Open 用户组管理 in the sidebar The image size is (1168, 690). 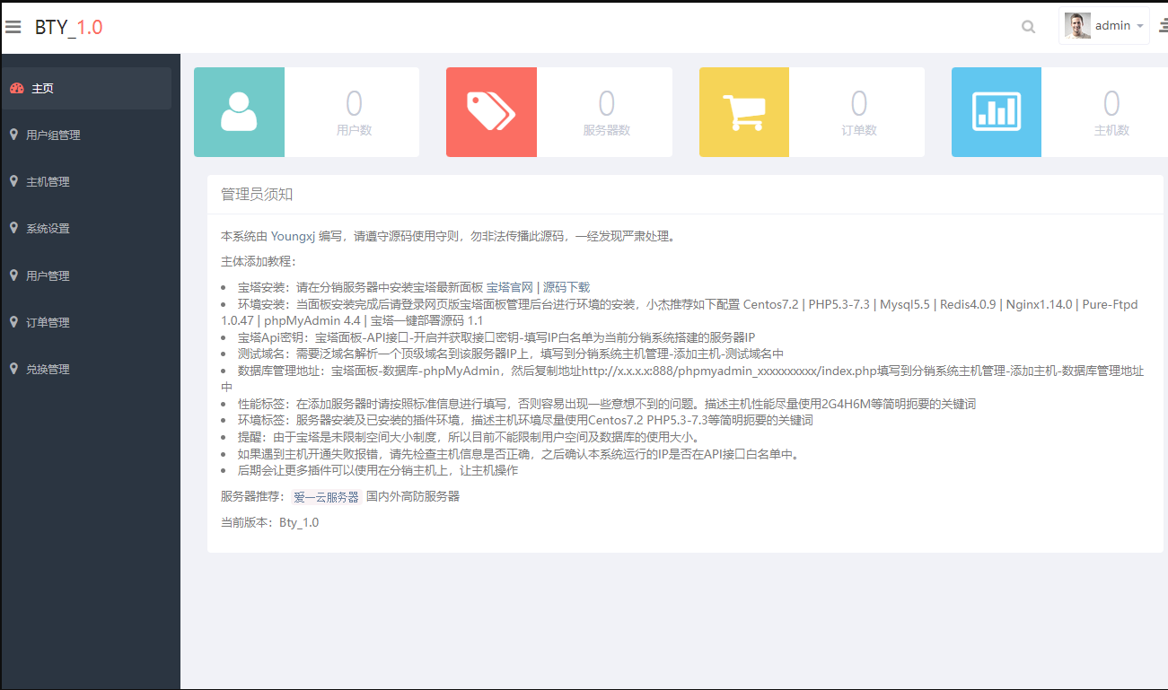[54, 135]
